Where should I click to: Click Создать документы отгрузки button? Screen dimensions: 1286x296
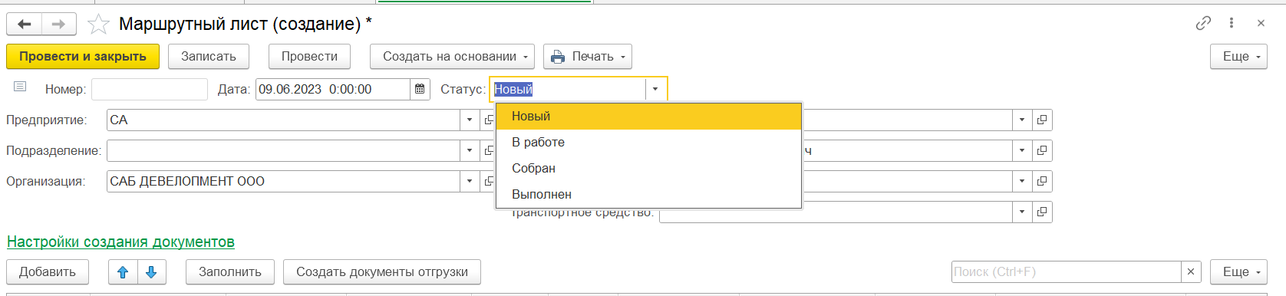[382, 271]
